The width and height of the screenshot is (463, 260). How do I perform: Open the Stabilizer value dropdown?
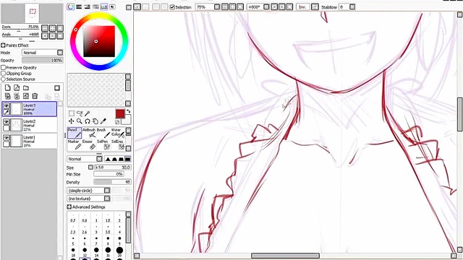[x=352, y=6]
